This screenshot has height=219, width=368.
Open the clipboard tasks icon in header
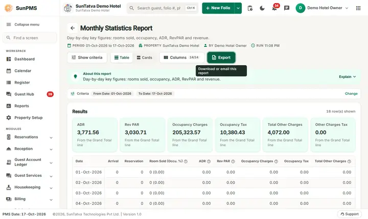coord(250,8)
